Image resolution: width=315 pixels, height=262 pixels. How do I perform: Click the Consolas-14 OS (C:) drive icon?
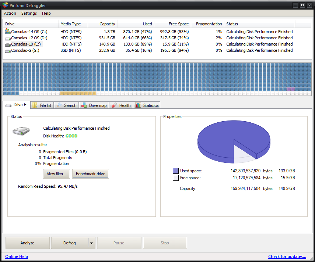(8, 31)
